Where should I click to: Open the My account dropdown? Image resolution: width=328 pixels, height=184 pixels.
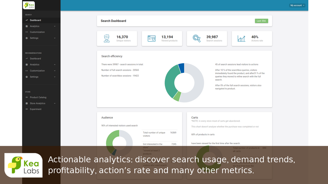point(297,5)
